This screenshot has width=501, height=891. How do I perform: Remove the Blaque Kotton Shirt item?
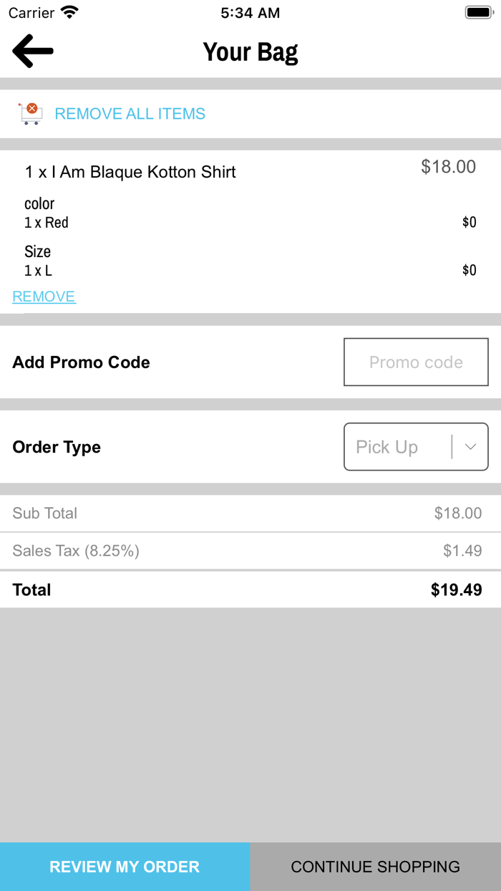(x=44, y=297)
